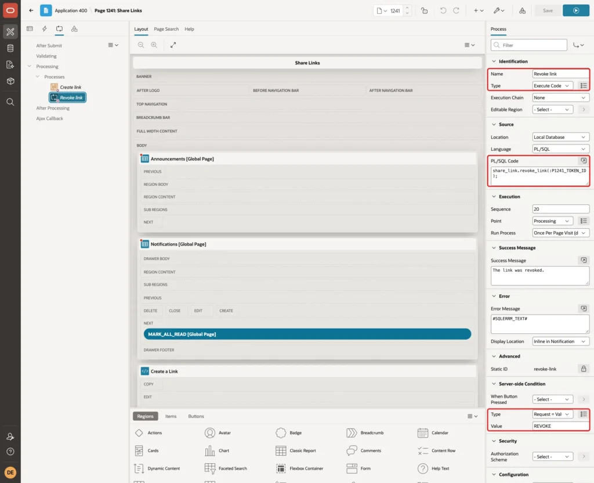This screenshot has width=594, height=483.
Task: Open the help question mark icon
Action: [10, 452]
